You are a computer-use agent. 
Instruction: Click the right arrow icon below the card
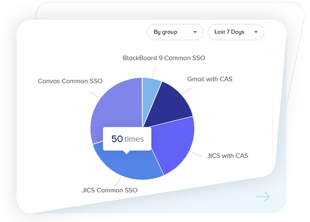262,197
